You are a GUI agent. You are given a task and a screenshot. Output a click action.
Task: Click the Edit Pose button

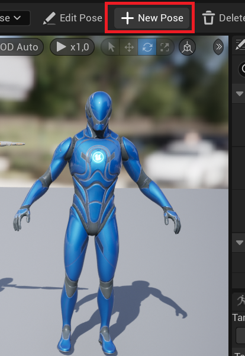click(73, 18)
